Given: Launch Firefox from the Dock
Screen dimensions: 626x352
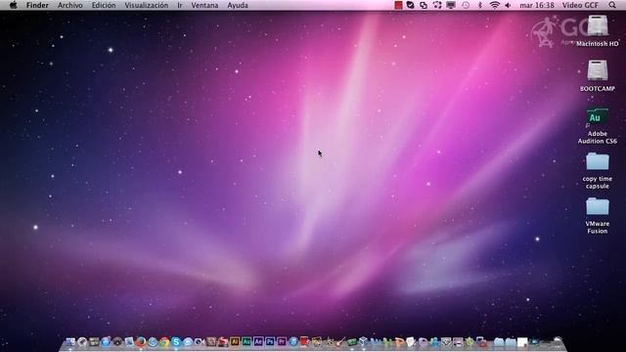Looking at the screenshot, I should (x=141, y=341).
